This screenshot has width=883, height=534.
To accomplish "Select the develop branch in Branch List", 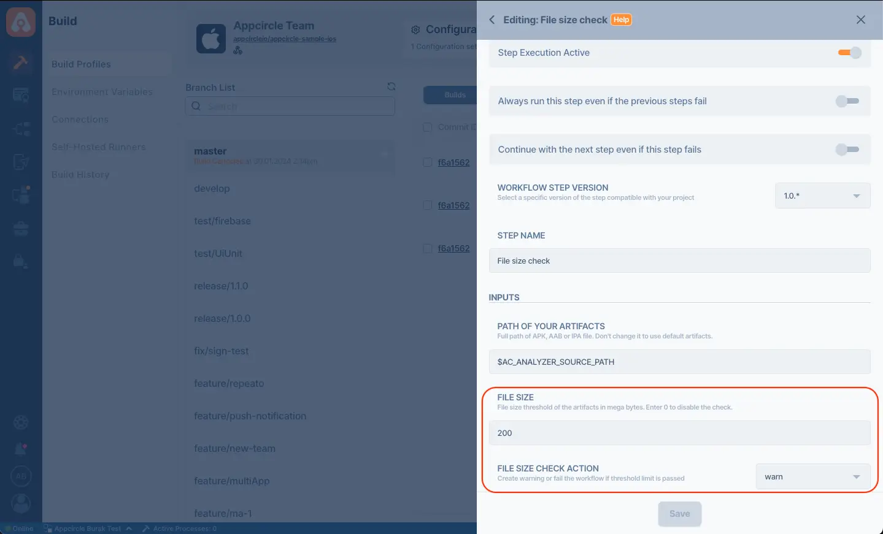I will (x=212, y=189).
